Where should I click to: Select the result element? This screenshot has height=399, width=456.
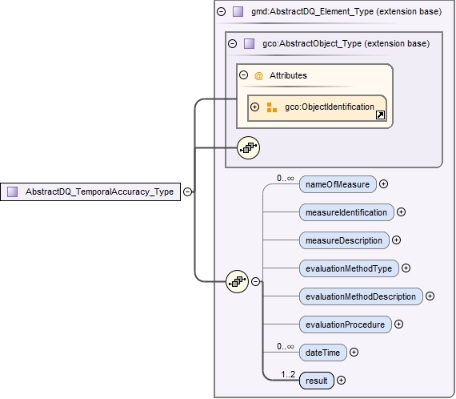click(x=317, y=381)
